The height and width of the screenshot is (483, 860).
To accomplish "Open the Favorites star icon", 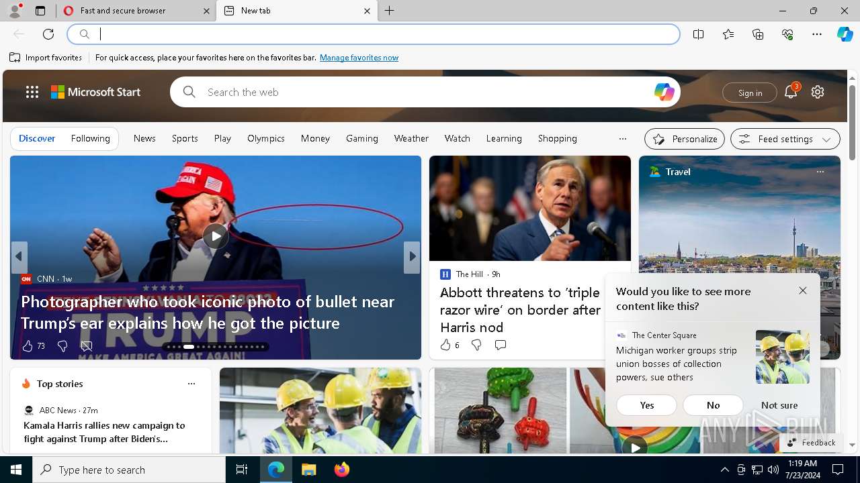I will point(728,34).
